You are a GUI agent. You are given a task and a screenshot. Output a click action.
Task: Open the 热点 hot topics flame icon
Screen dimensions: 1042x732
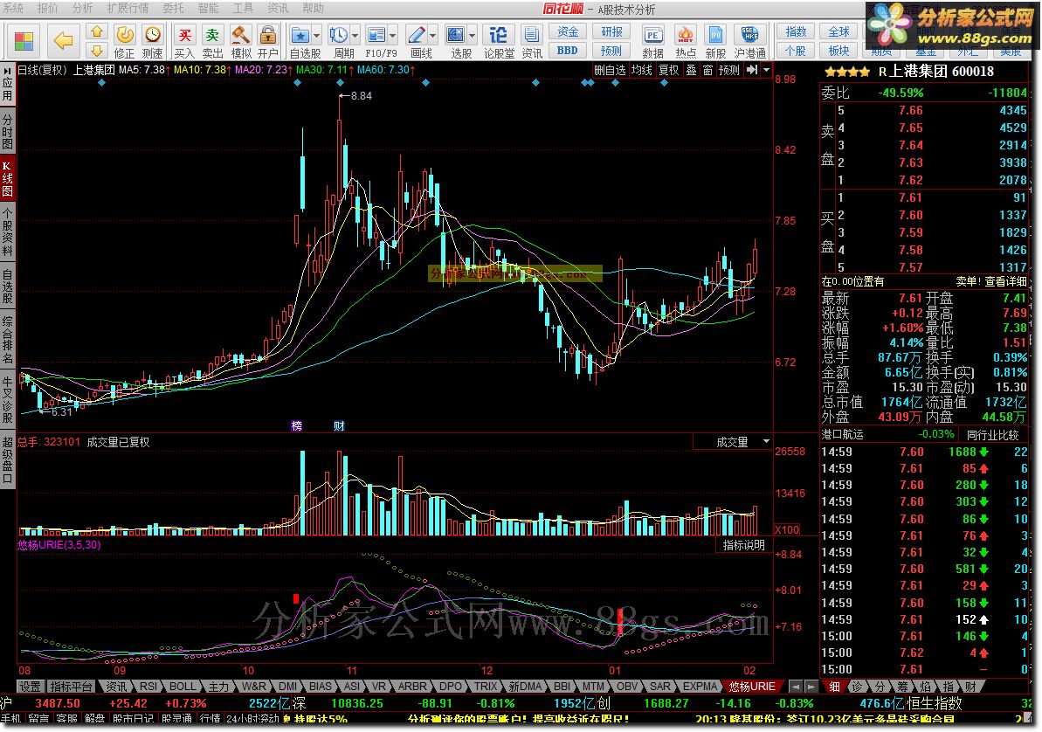[685, 35]
